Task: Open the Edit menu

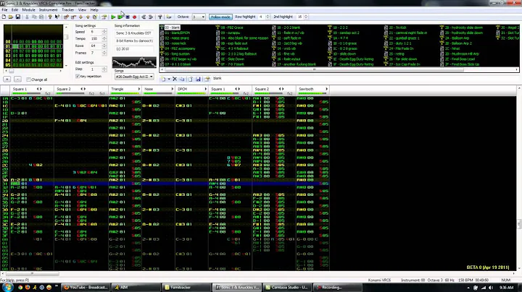Action: [x=15, y=10]
